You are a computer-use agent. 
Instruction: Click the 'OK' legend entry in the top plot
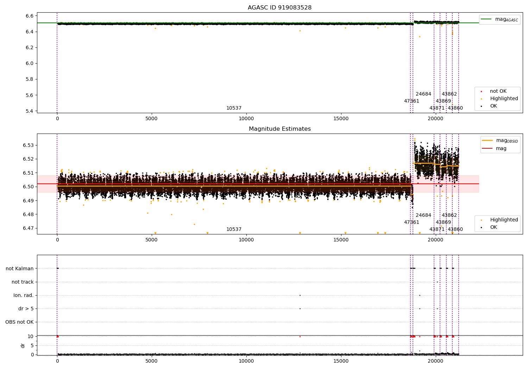click(x=494, y=106)
